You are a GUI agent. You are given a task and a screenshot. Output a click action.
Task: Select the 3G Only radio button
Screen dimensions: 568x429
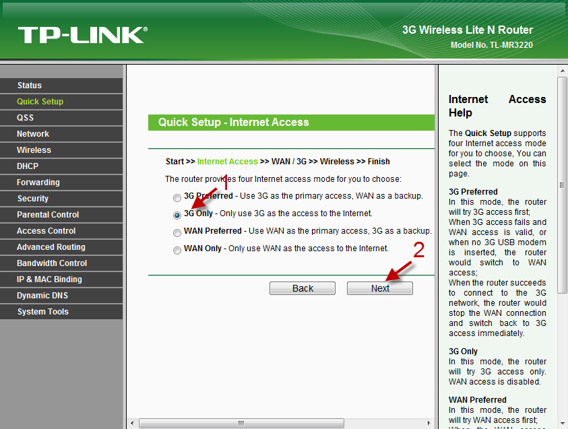177,215
